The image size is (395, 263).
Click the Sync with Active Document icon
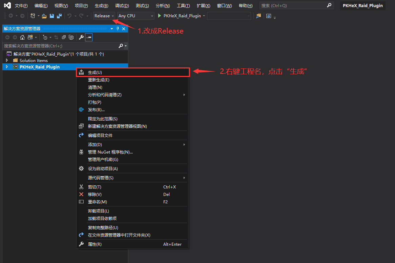[57, 37]
